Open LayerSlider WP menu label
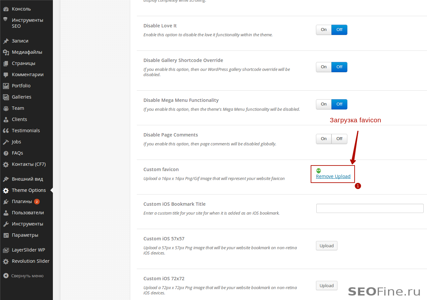427x300 pixels. (28, 250)
